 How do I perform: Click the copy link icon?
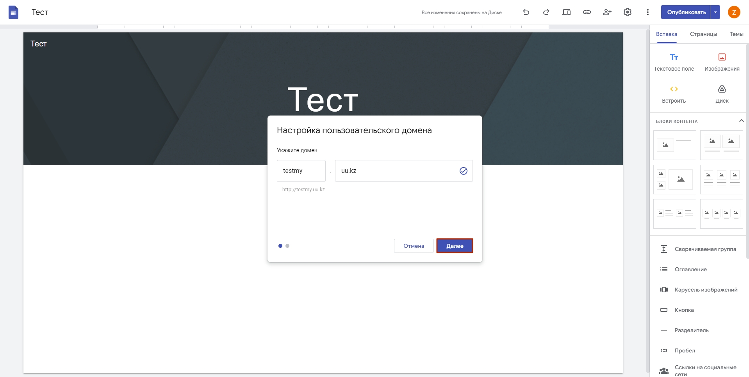[587, 12]
